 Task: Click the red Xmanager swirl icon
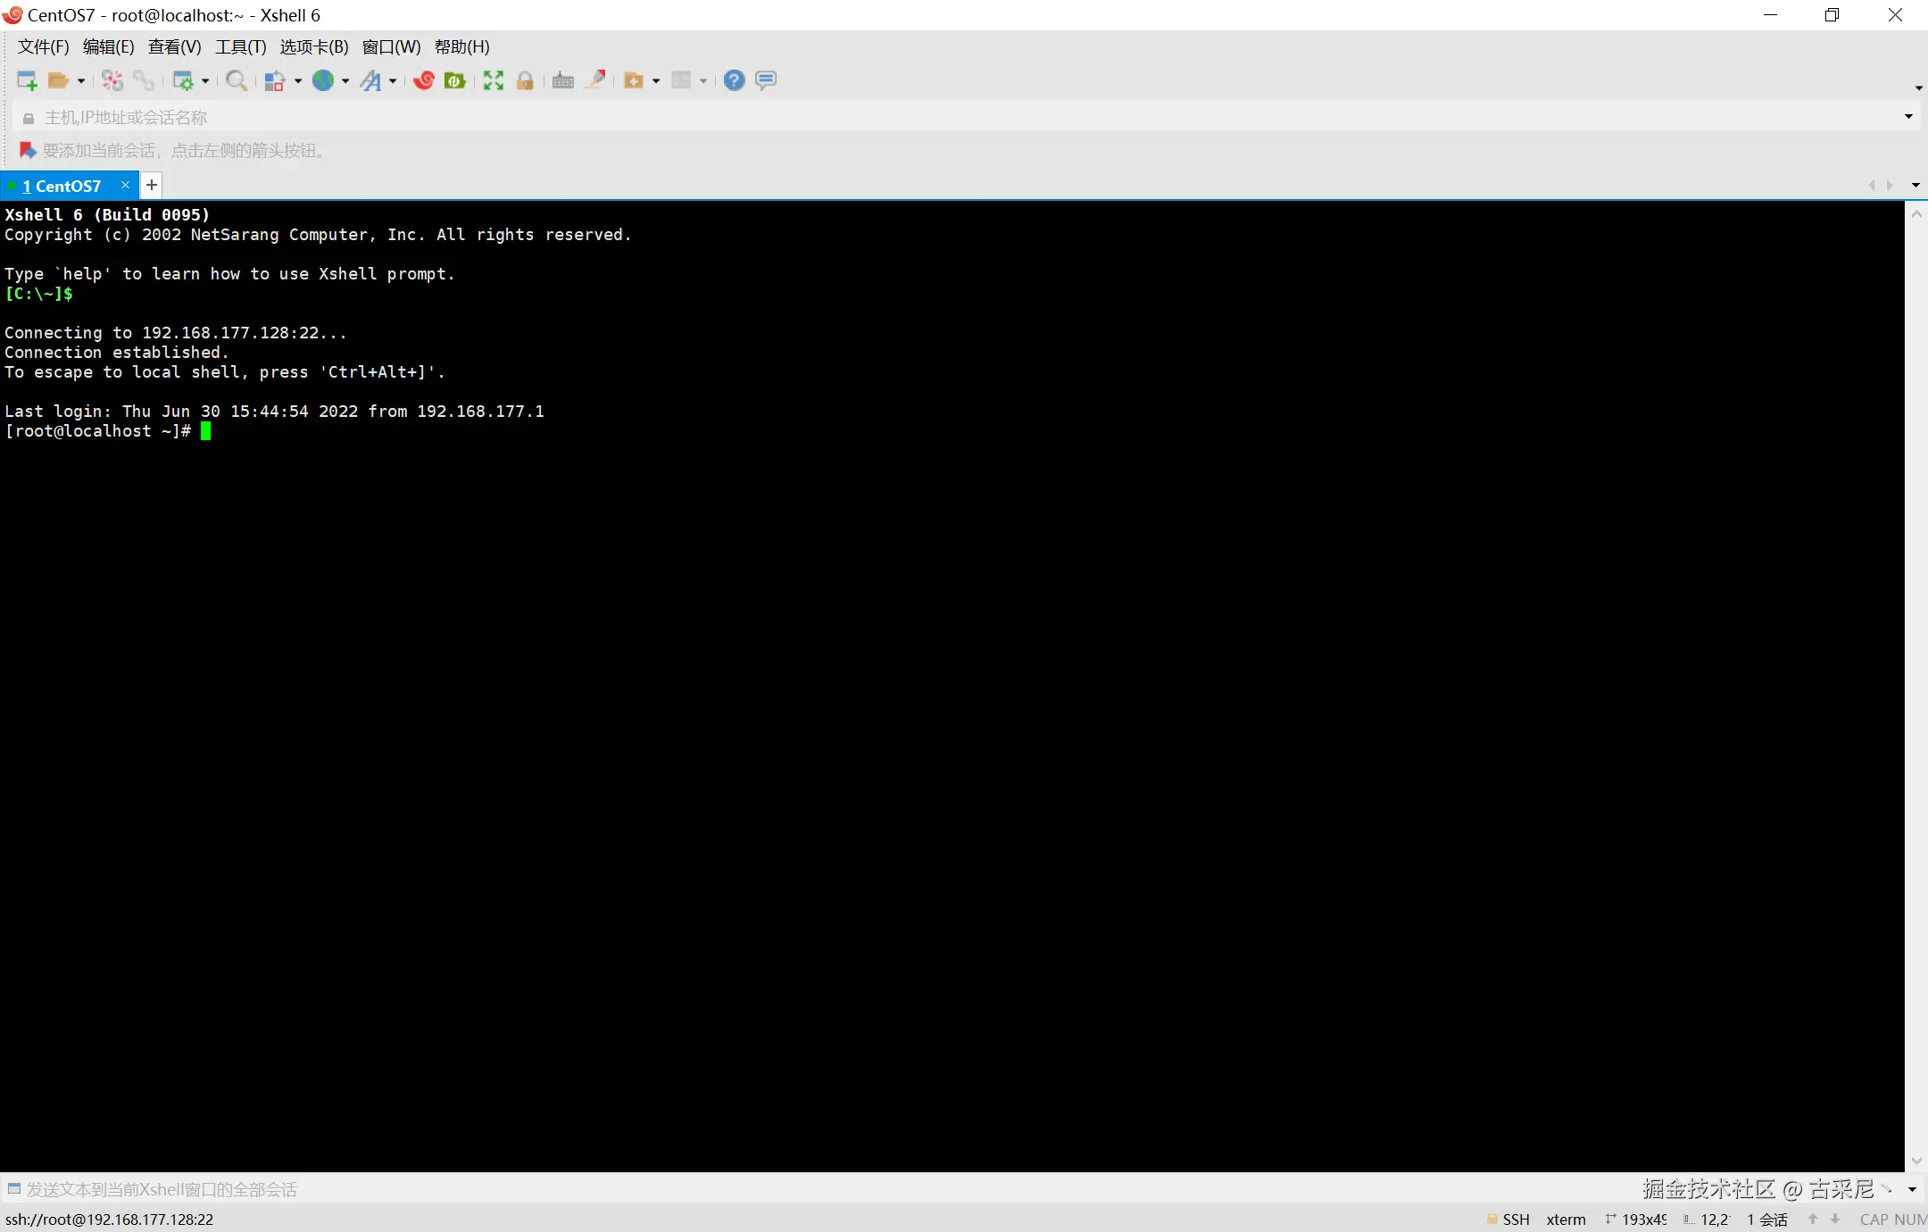pos(424,81)
